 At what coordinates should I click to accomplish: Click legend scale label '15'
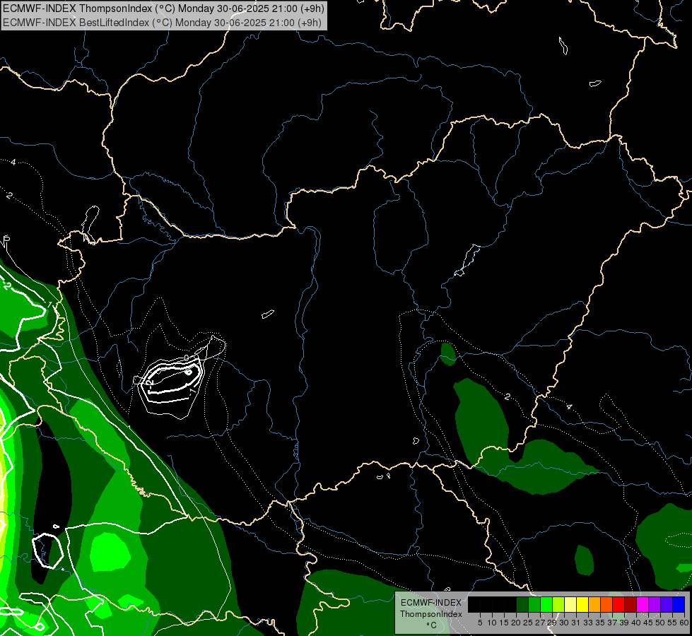click(x=504, y=623)
